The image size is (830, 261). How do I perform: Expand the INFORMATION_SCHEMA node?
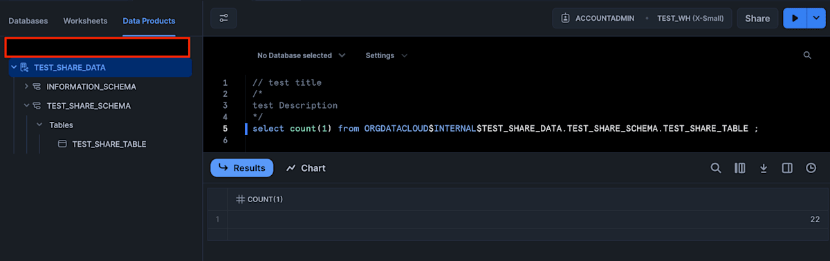click(26, 87)
